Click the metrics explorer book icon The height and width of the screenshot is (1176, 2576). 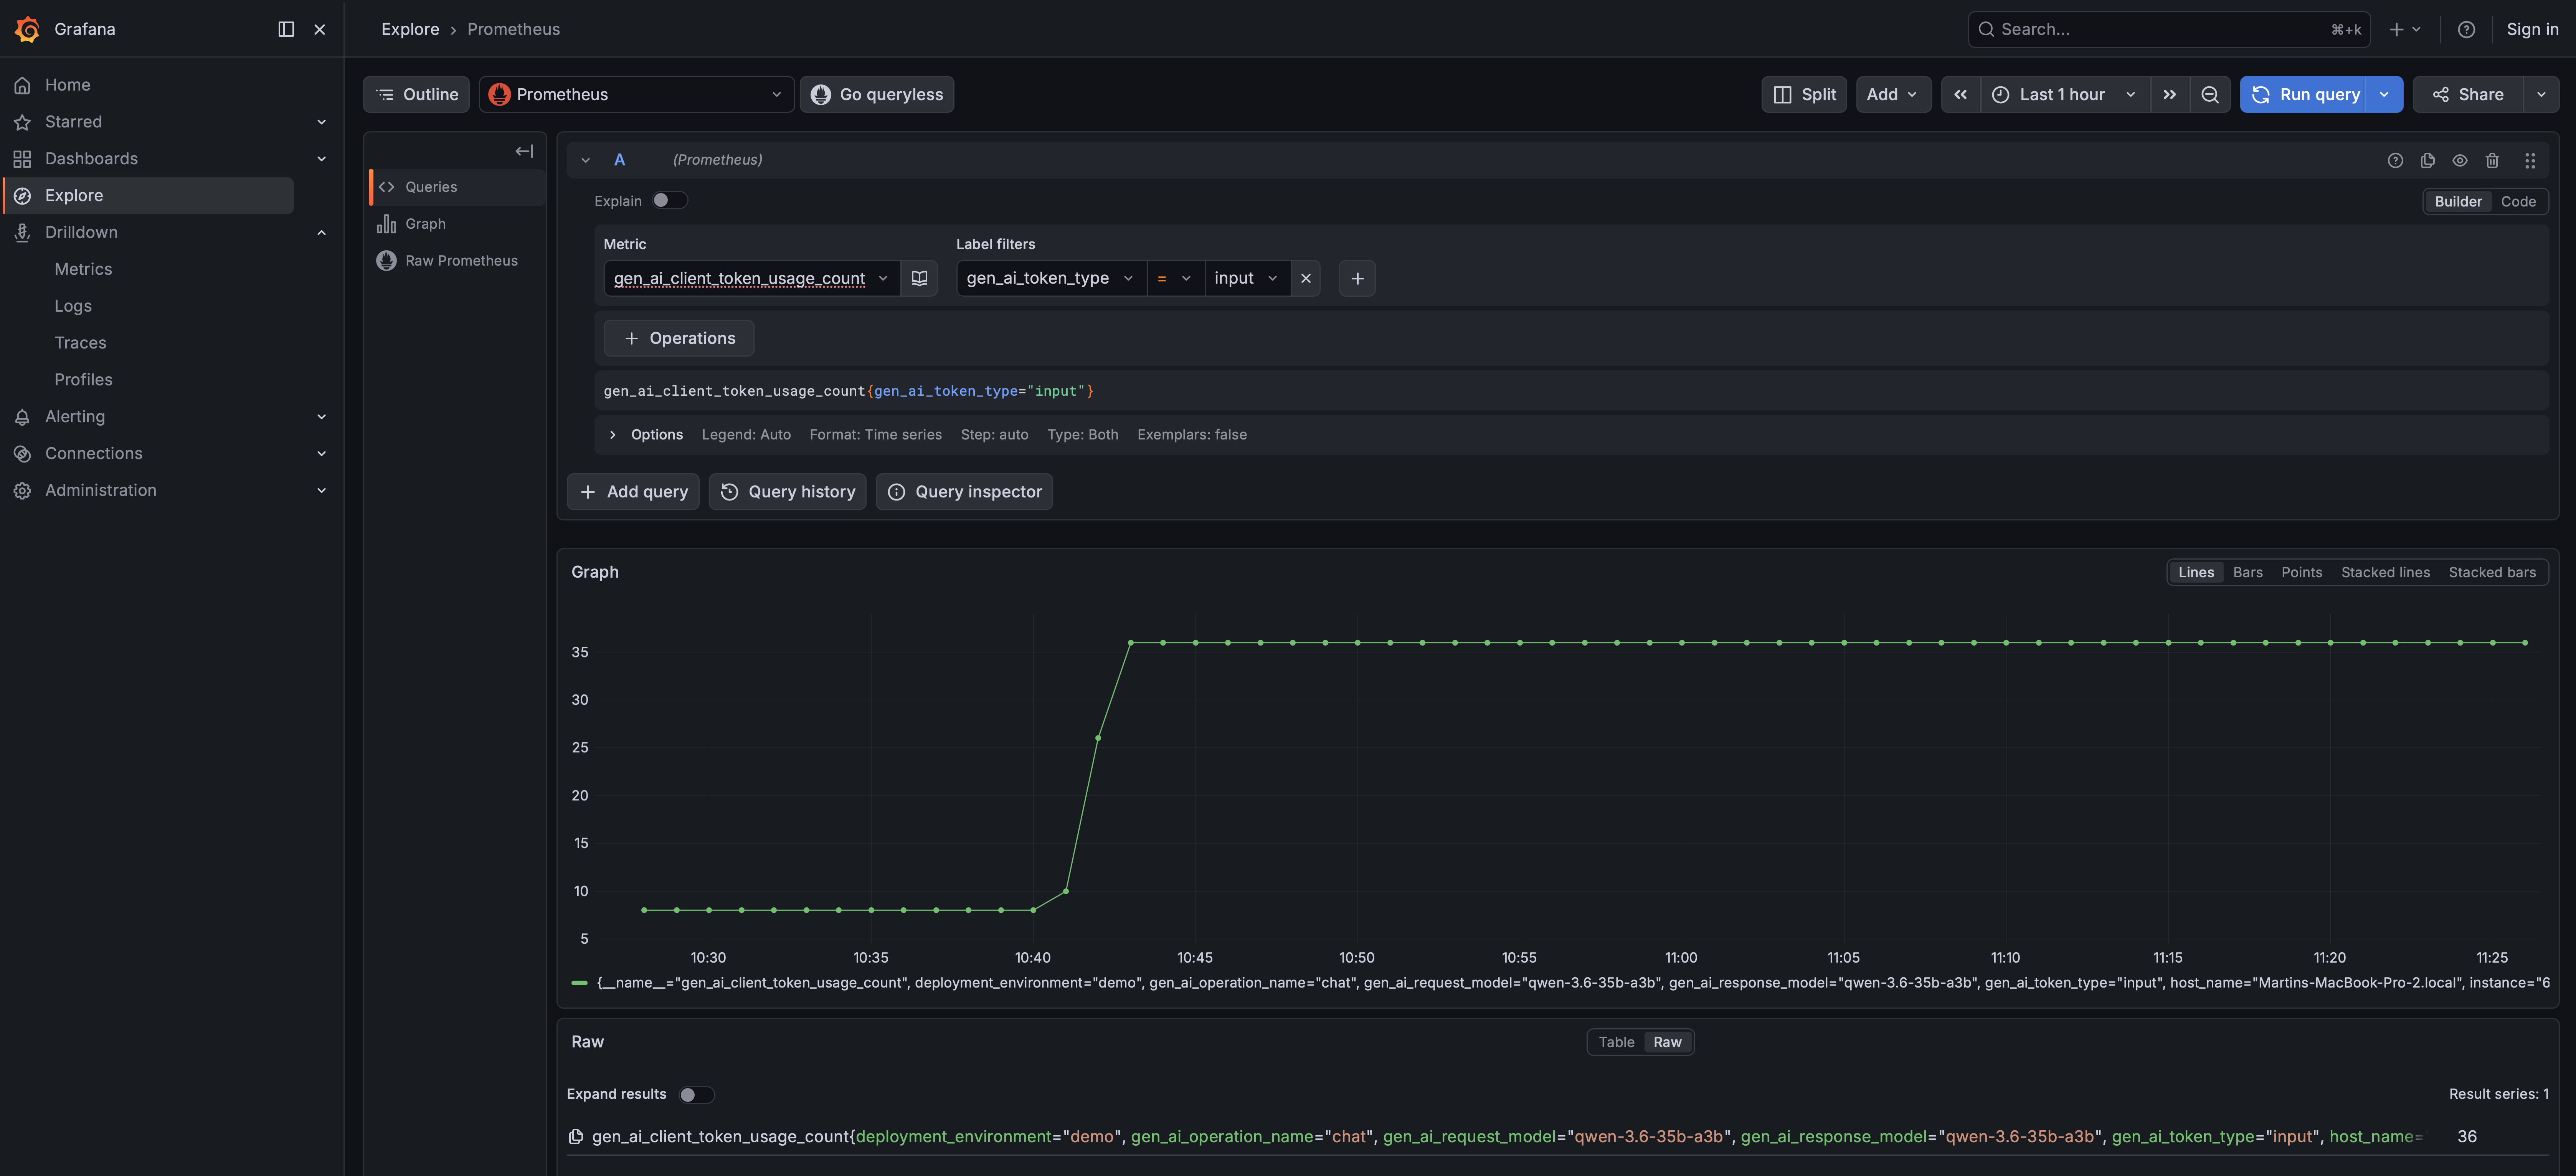tap(919, 278)
